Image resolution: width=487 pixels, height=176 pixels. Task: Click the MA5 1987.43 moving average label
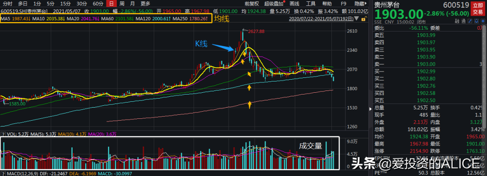coord(15,19)
